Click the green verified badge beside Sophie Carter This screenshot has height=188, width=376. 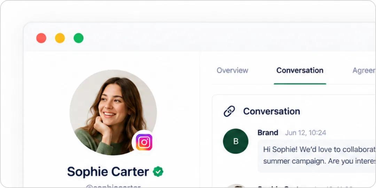point(158,171)
